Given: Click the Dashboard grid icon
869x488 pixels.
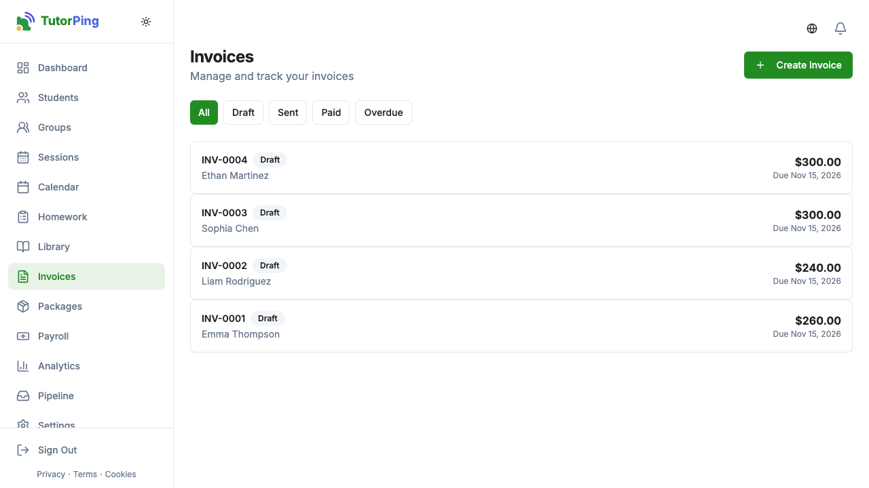Looking at the screenshot, I should [x=23, y=68].
